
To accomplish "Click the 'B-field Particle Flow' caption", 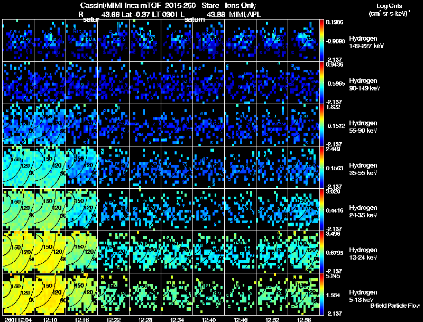I will click(x=395, y=306).
